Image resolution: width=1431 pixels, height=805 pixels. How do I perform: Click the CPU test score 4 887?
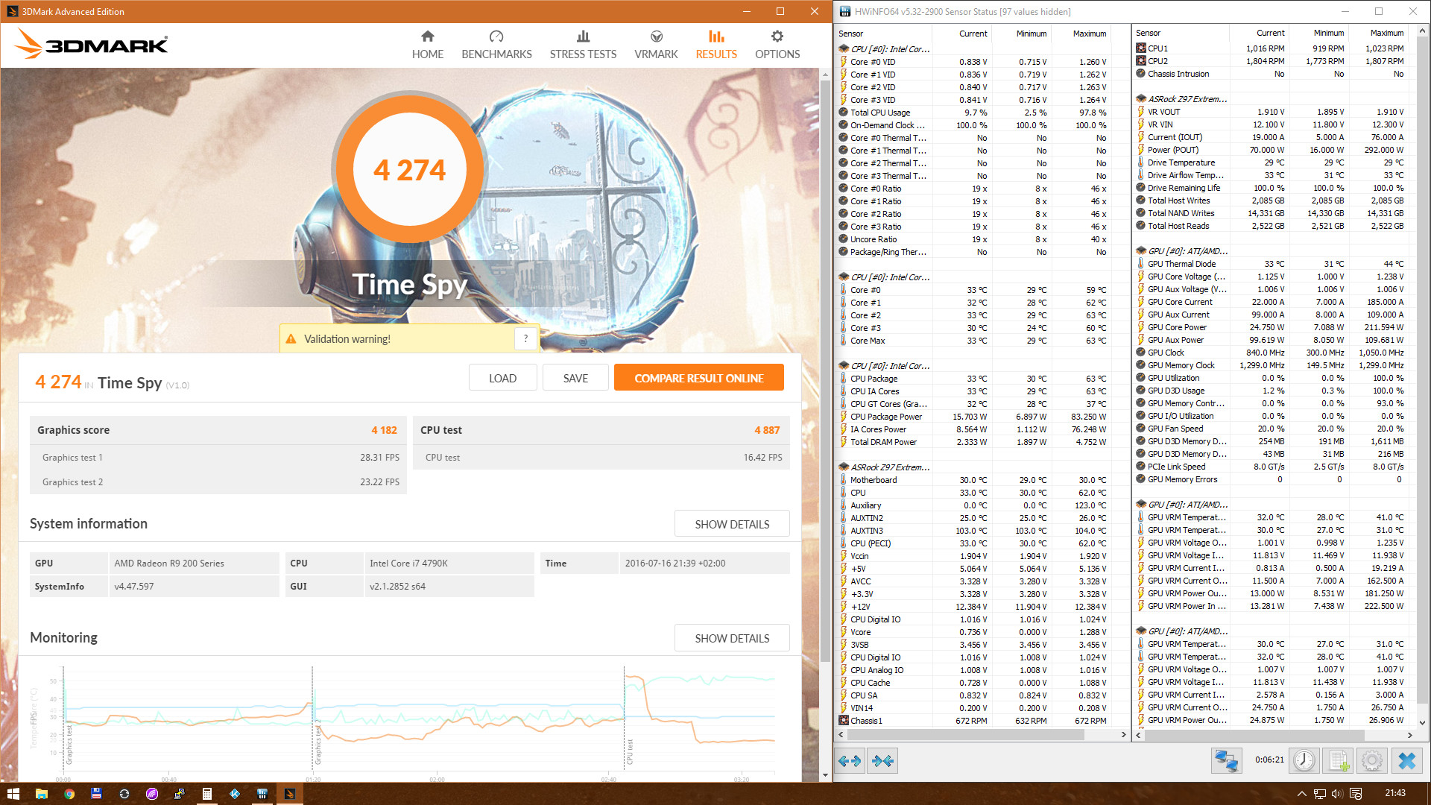[x=767, y=430]
